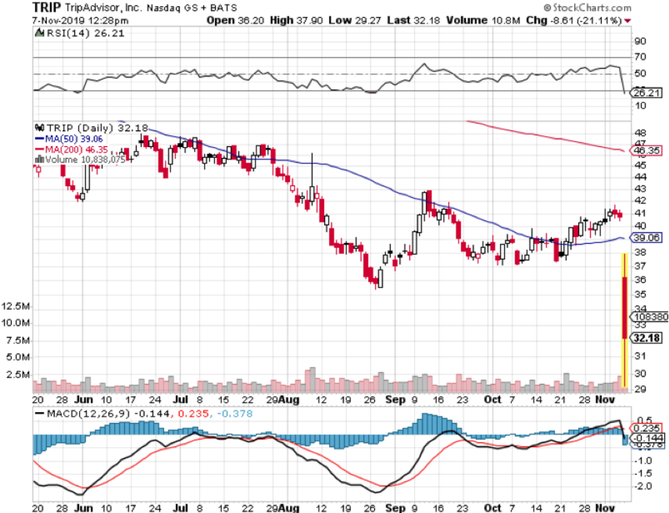The height and width of the screenshot is (513, 669).
Task: Click the Oct label under the price chart
Action: (x=492, y=400)
